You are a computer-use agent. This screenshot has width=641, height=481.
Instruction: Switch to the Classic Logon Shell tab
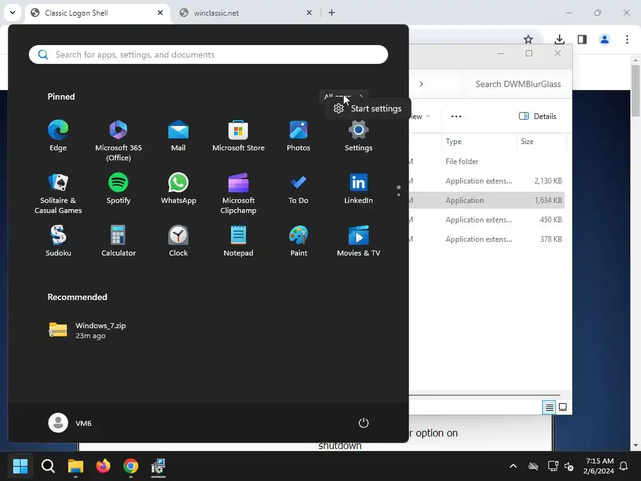tap(97, 13)
